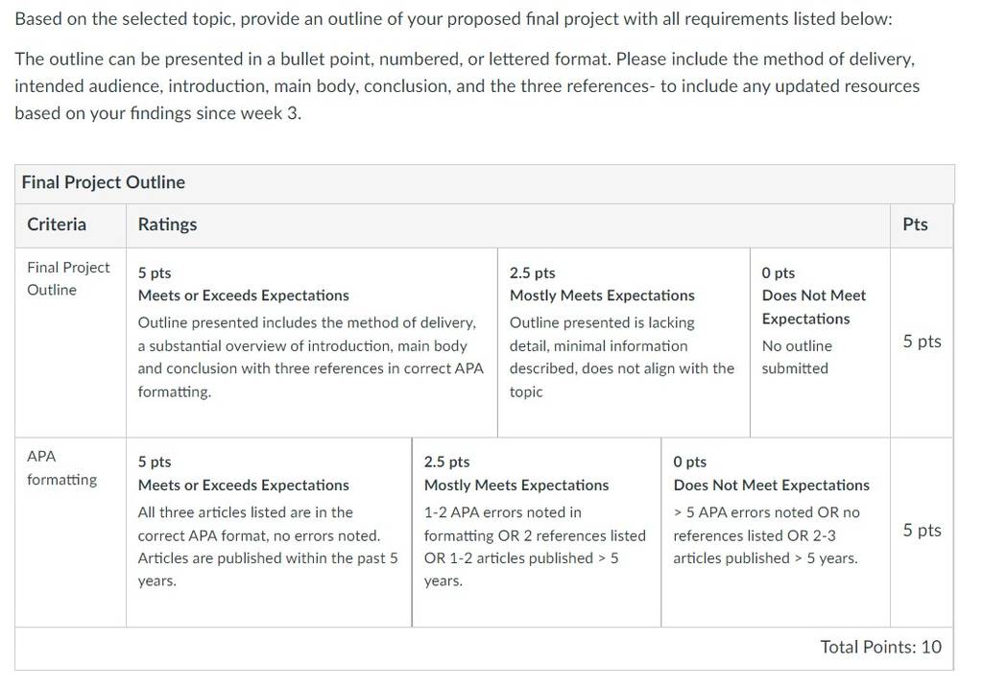
Task: Choose 5 pts rating describing method of delivery
Action: 312,343
